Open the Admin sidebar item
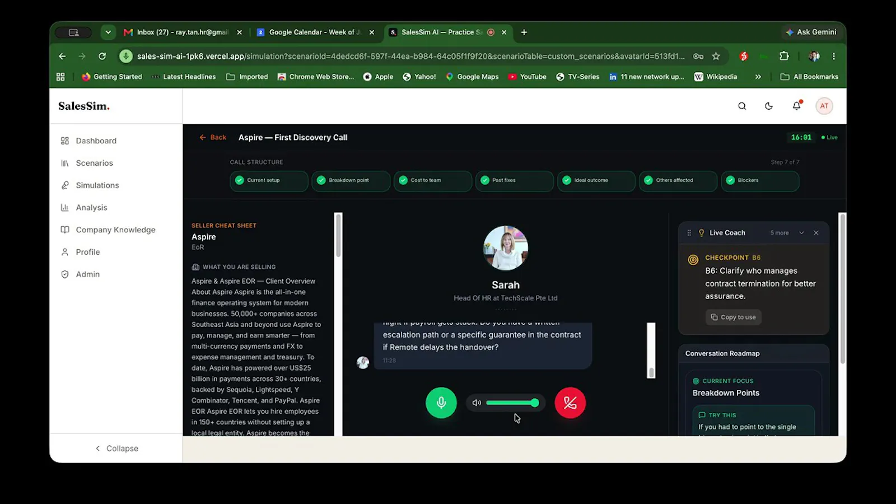Viewport: 896px width, 504px height. [x=80, y=274]
